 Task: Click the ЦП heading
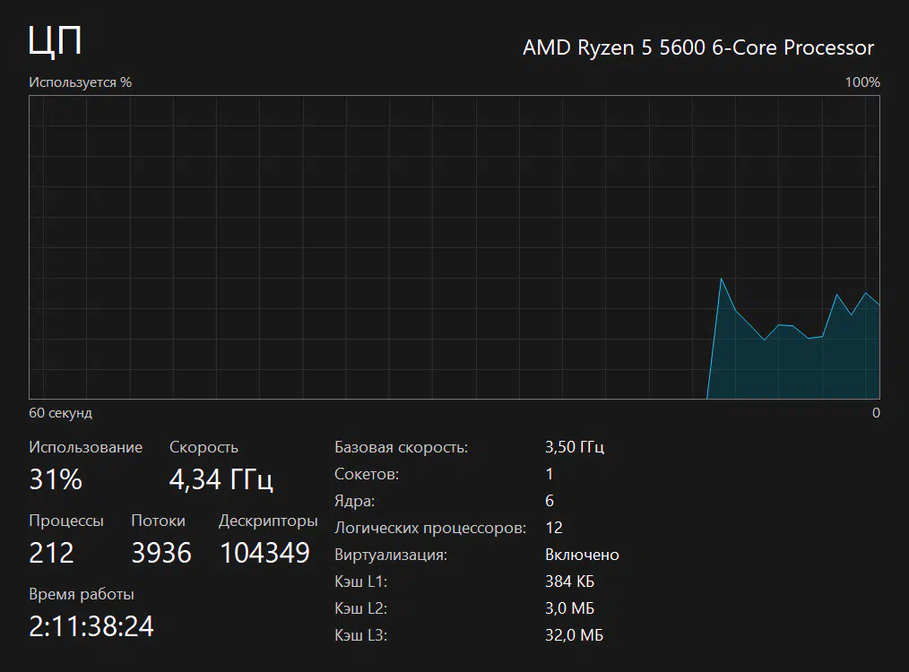55,41
